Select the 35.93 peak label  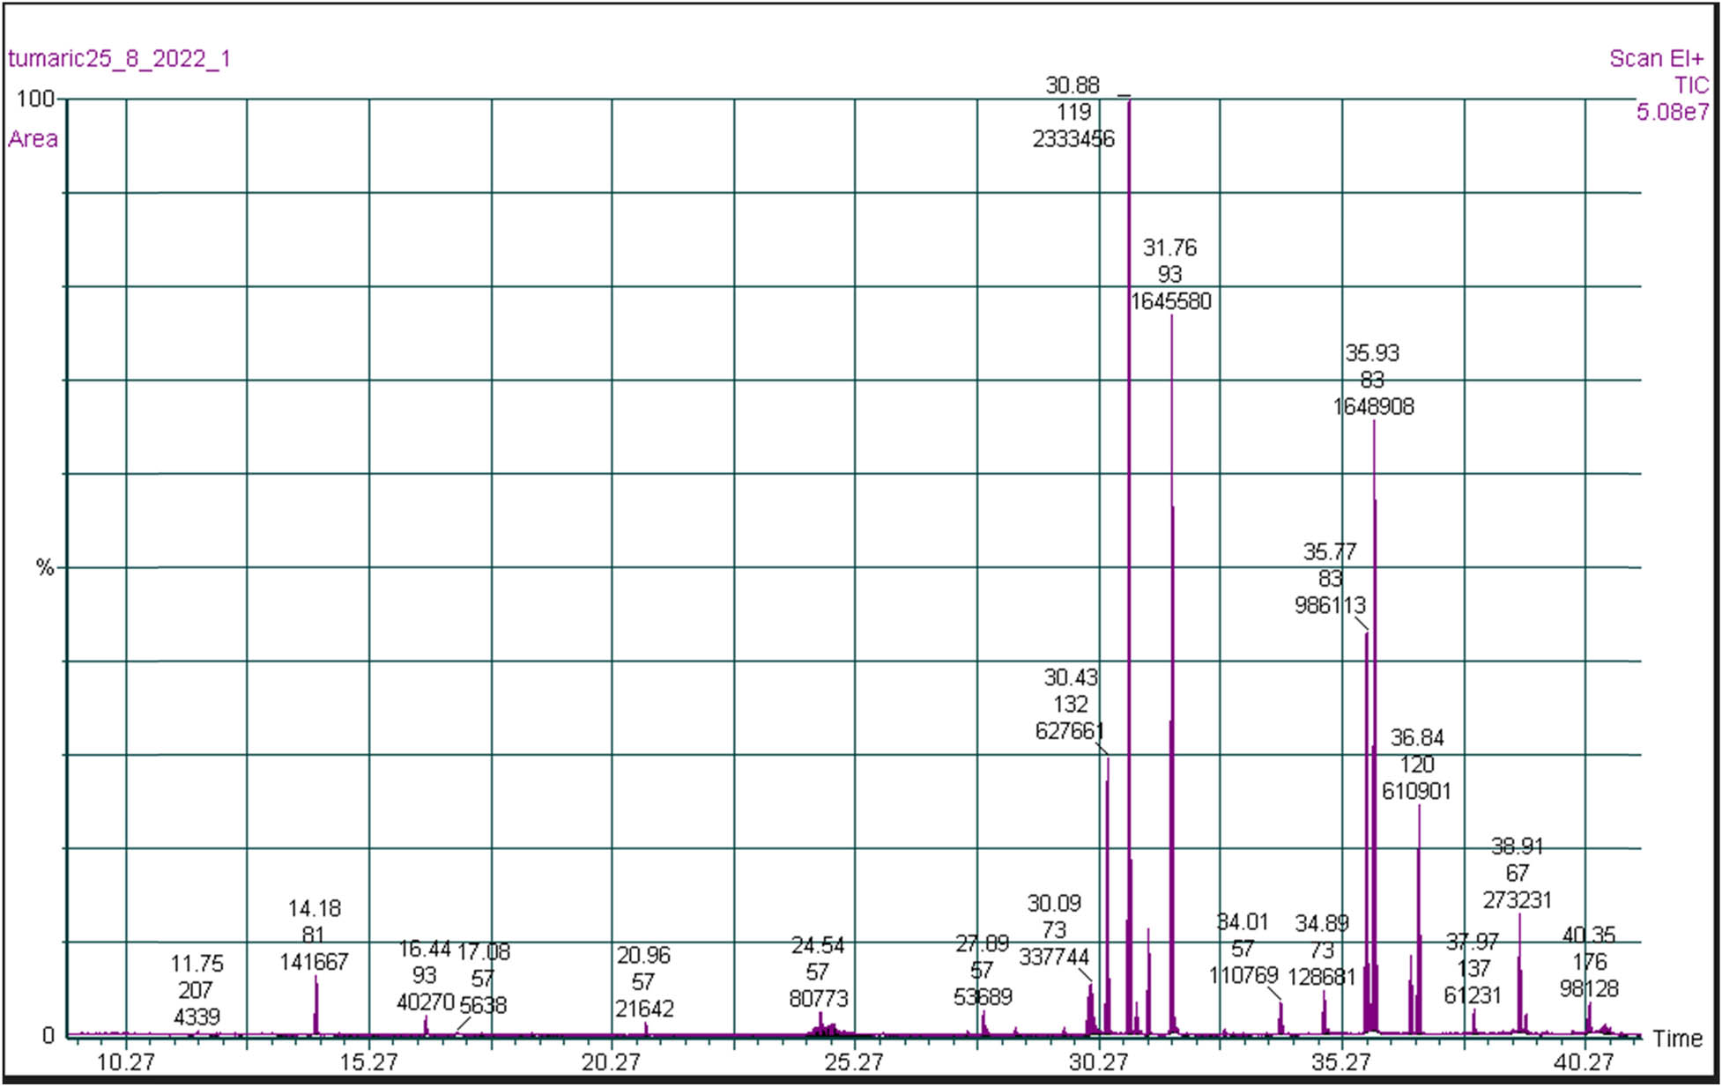(1371, 353)
